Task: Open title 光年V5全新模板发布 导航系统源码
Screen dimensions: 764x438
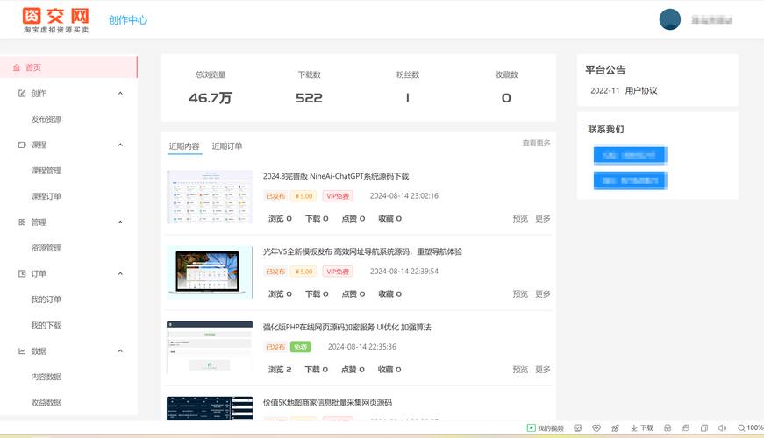Action: [x=362, y=251]
